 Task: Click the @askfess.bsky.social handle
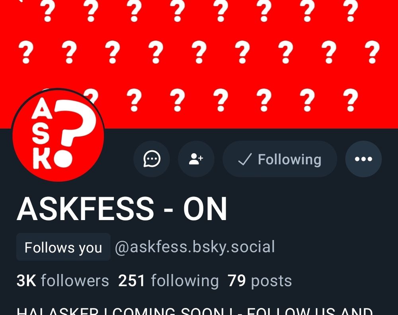tap(195, 247)
